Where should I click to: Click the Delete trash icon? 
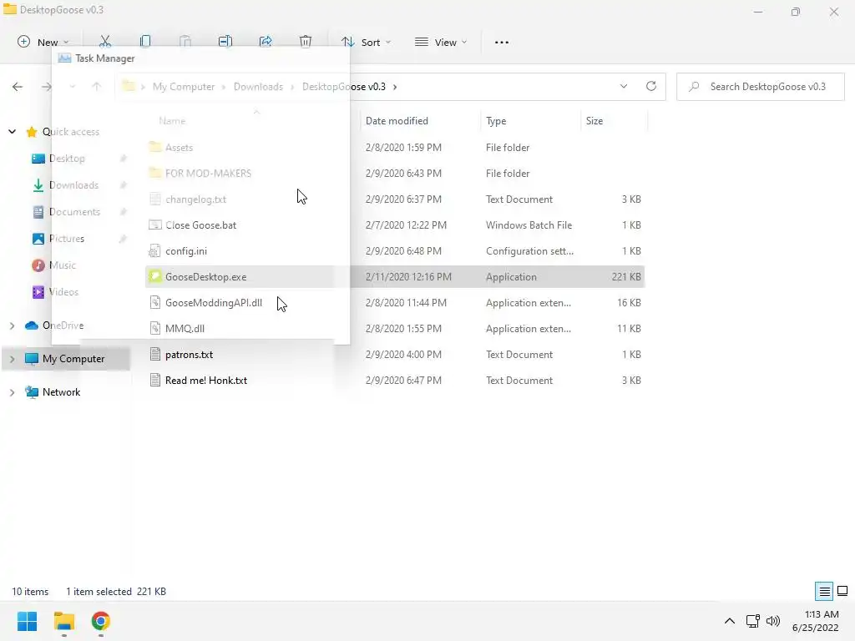coord(306,42)
